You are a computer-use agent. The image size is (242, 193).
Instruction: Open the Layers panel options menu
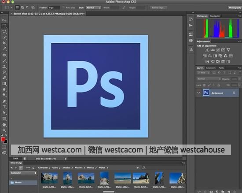(239, 68)
